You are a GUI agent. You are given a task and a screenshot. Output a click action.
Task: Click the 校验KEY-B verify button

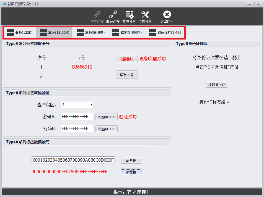point(106,128)
